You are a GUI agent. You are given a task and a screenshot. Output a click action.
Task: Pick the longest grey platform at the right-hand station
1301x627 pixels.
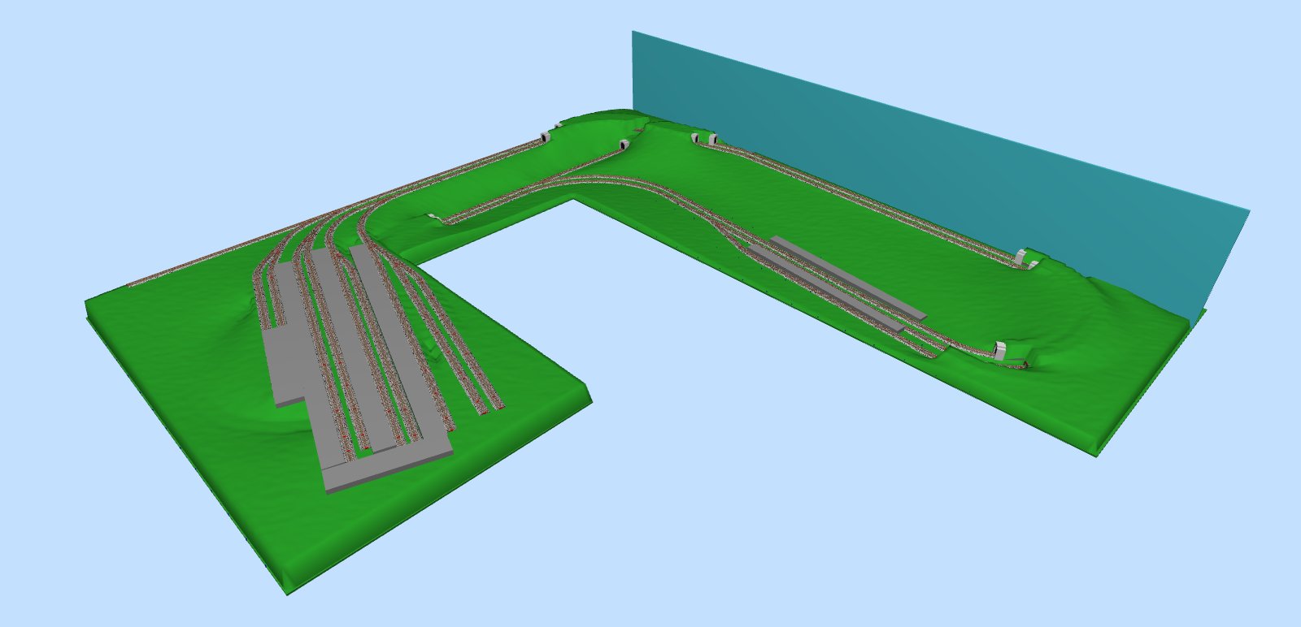[847, 276]
